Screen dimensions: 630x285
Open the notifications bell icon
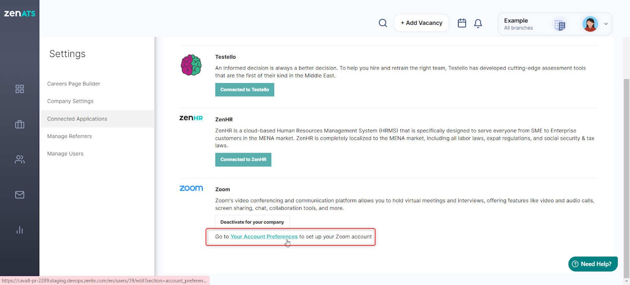(x=478, y=24)
